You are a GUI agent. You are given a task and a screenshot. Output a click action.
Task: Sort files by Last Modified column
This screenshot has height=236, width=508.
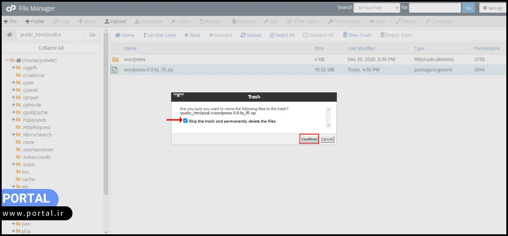pyautogui.click(x=361, y=48)
